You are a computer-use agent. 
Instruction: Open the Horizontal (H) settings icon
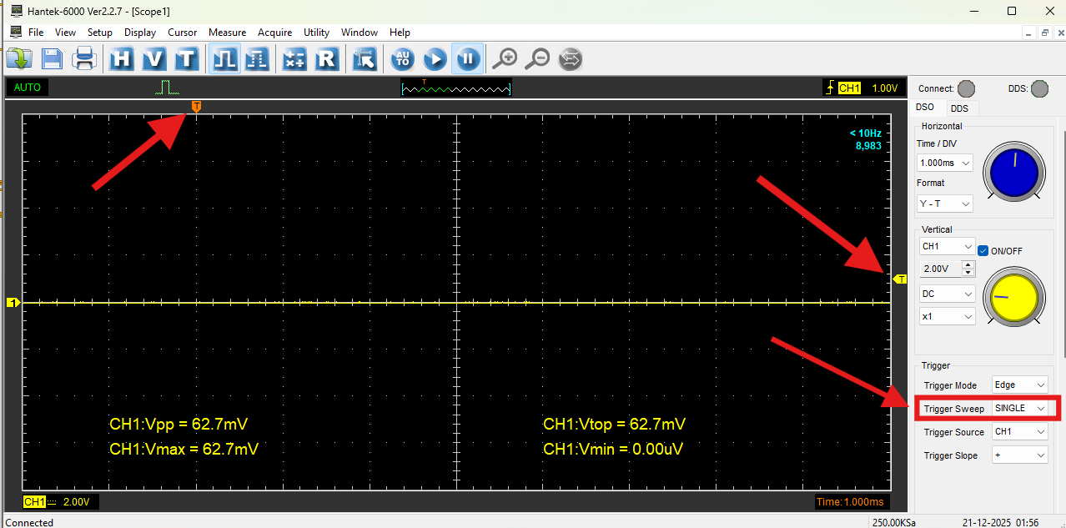point(122,59)
